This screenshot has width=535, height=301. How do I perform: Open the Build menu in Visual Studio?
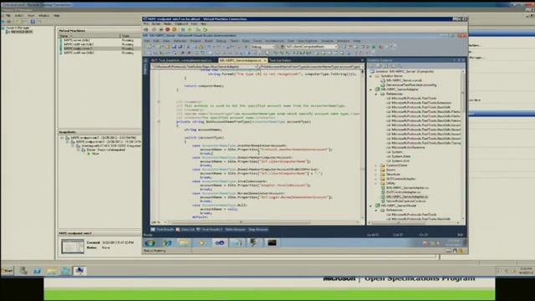point(208,41)
